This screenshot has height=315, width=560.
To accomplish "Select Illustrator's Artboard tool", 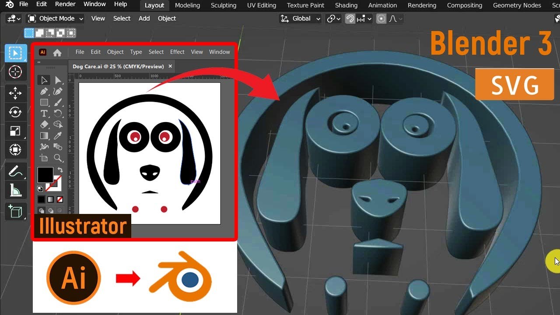I will tap(44, 157).
